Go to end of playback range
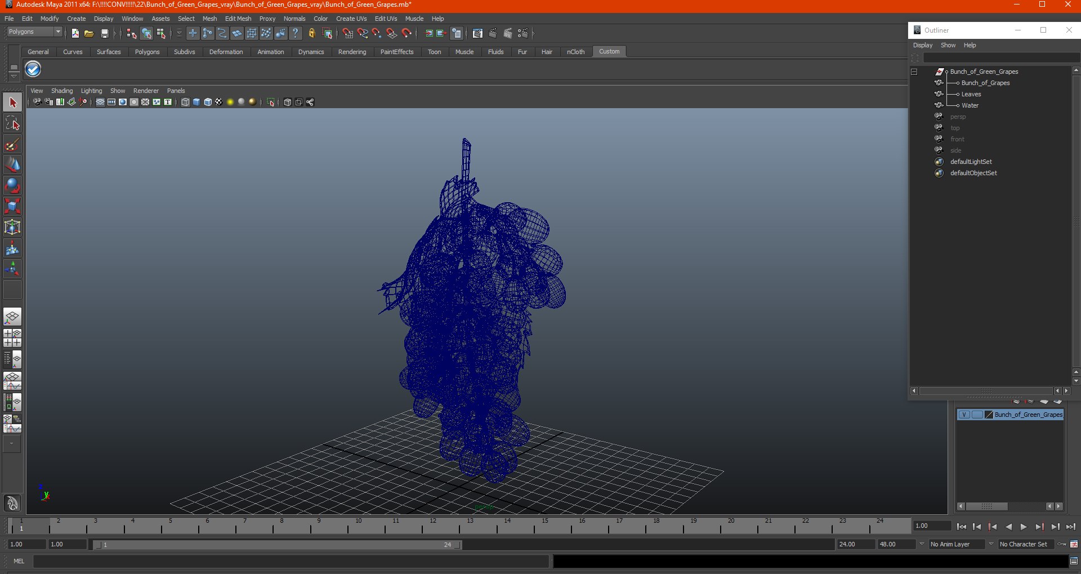The image size is (1081, 574). tap(1070, 527)
